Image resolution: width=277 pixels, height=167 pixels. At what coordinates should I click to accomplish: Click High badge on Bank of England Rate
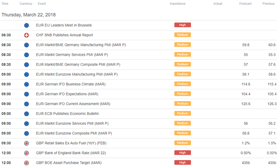(182, 153)
